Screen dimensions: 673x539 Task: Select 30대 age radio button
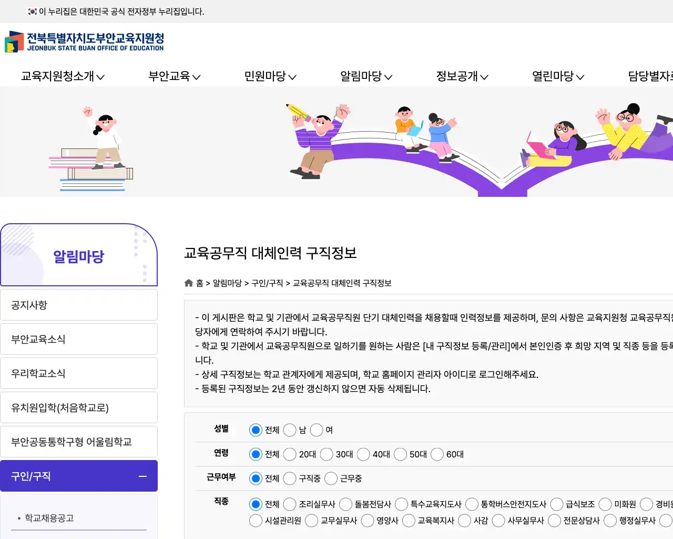click(x=327, y=454)
